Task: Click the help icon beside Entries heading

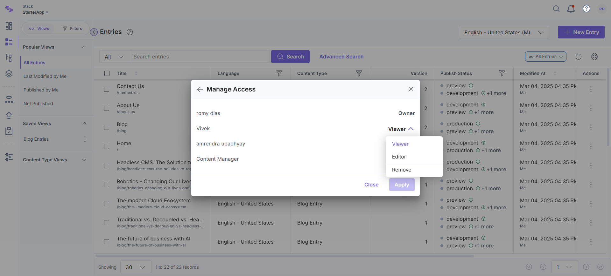Action: (130, 32)
